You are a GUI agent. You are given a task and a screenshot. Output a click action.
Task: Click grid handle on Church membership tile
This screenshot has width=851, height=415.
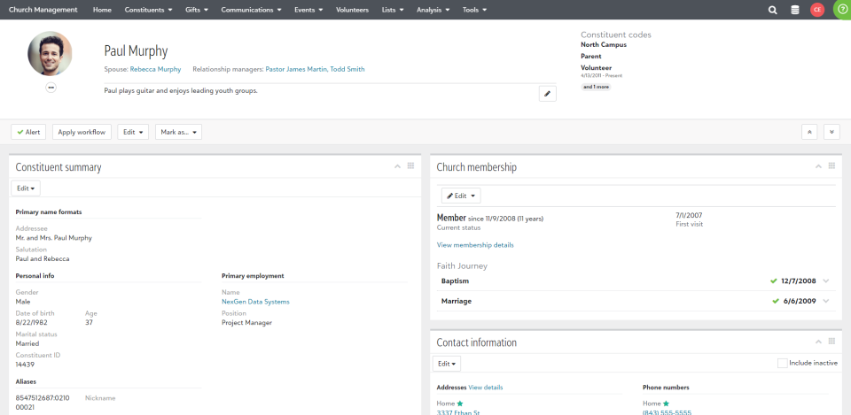831,166
